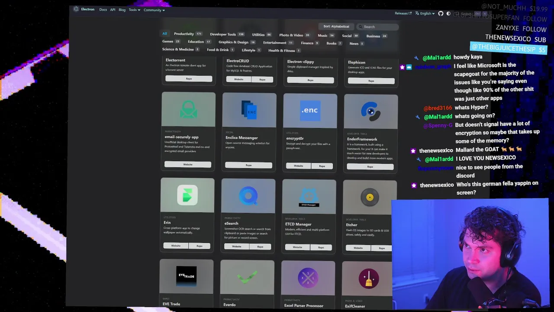This screenshot has height=312, width=554.
Task: Click the email-securely-app envelope icon
Action: [x=188, y=109]
